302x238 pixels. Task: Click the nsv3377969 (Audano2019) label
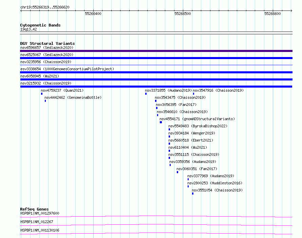click(211, 176)
